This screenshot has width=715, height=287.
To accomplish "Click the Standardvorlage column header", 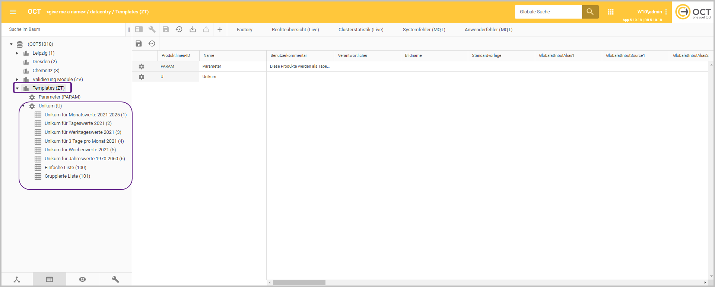I will 501,56.
